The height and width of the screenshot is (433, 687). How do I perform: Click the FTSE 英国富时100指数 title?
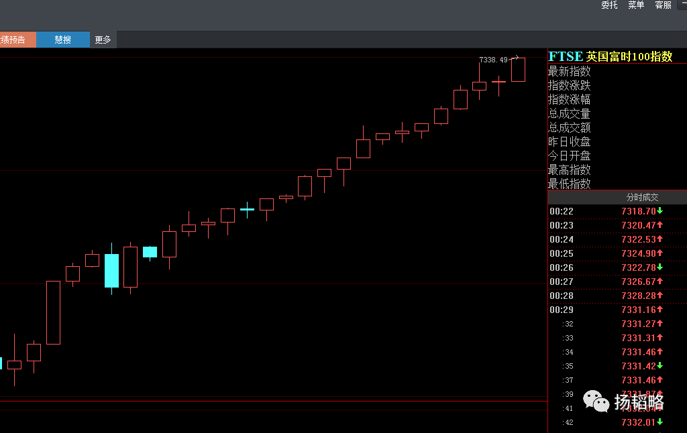(611, 56)
